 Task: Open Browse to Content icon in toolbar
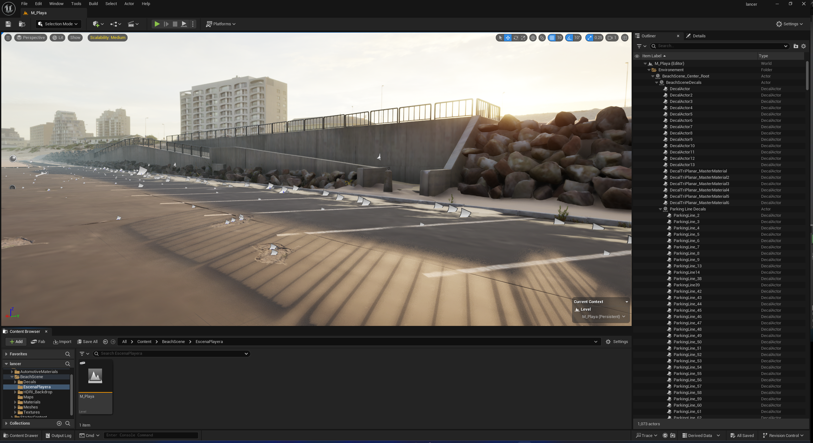click(22, 24)
